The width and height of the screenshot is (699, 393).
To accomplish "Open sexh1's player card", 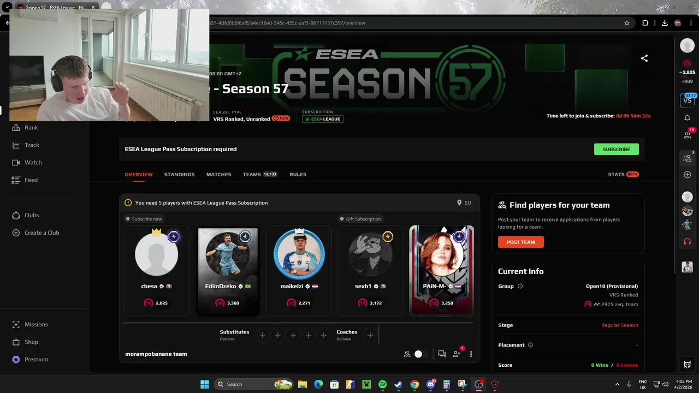I will [371, 271].
